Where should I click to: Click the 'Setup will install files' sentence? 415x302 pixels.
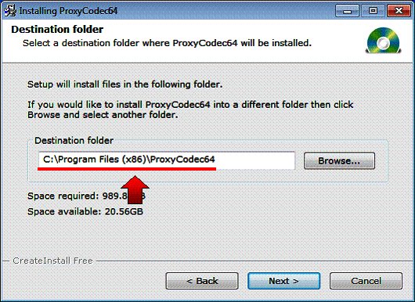coord(125,84)
